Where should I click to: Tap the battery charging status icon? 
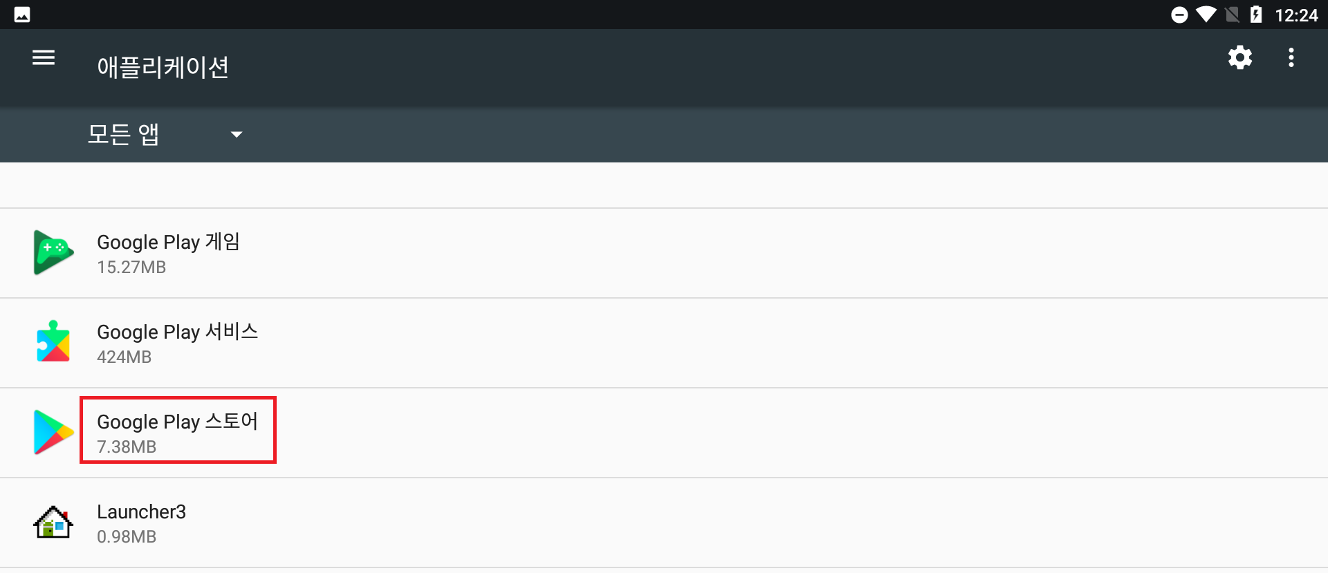click(1256, 15)
